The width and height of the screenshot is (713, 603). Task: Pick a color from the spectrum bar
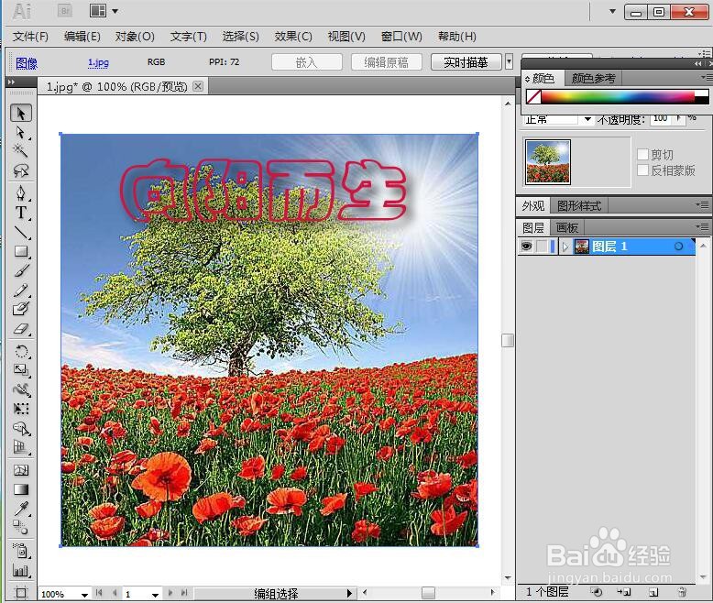point(617,96)
